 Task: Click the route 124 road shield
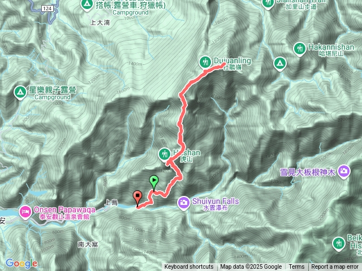(47, 8)
